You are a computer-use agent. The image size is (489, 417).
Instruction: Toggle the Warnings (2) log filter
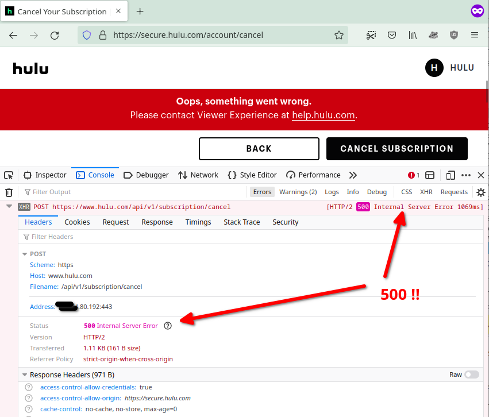(x=298, y=192)
